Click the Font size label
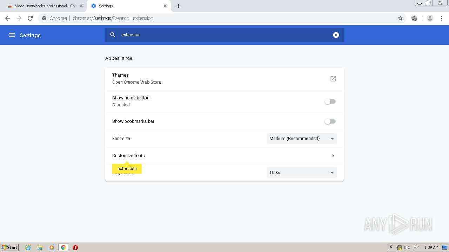 click(x=121, y=139)
